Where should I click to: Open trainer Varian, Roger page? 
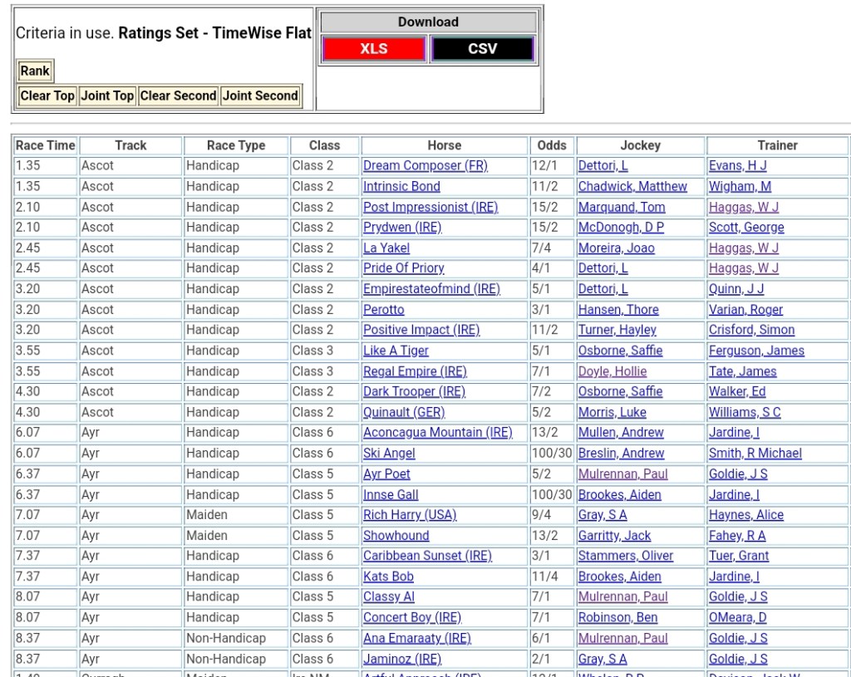745,310
